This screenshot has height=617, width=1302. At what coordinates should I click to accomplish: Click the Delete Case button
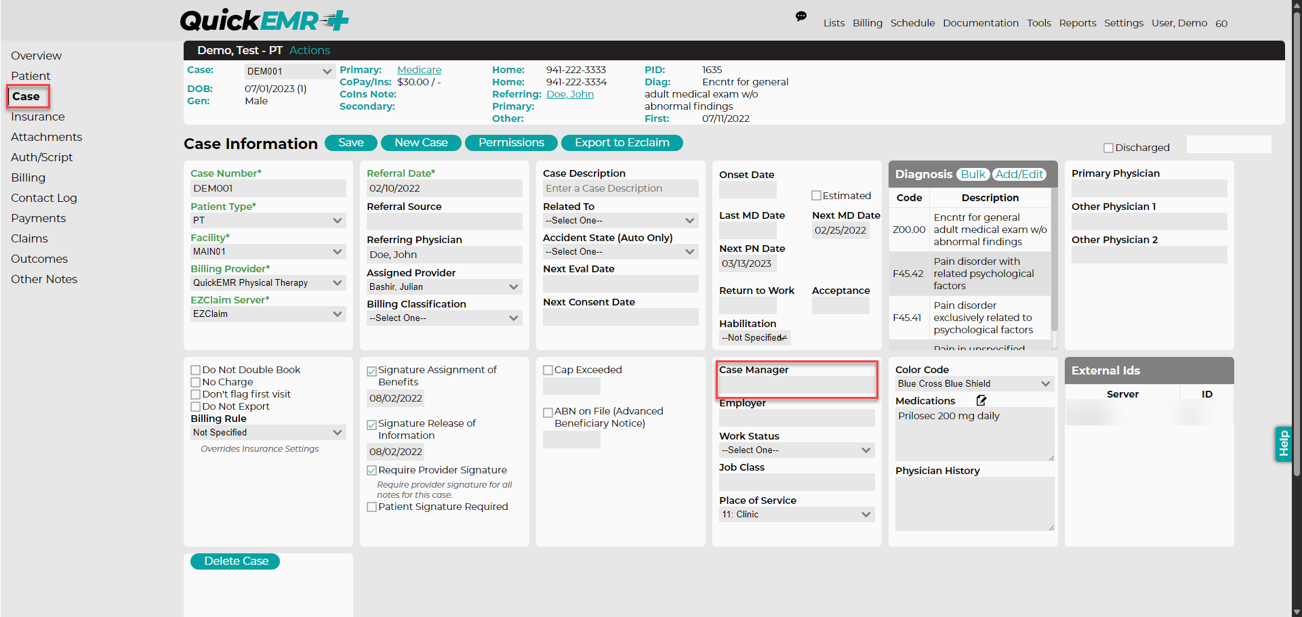point(236,561)
